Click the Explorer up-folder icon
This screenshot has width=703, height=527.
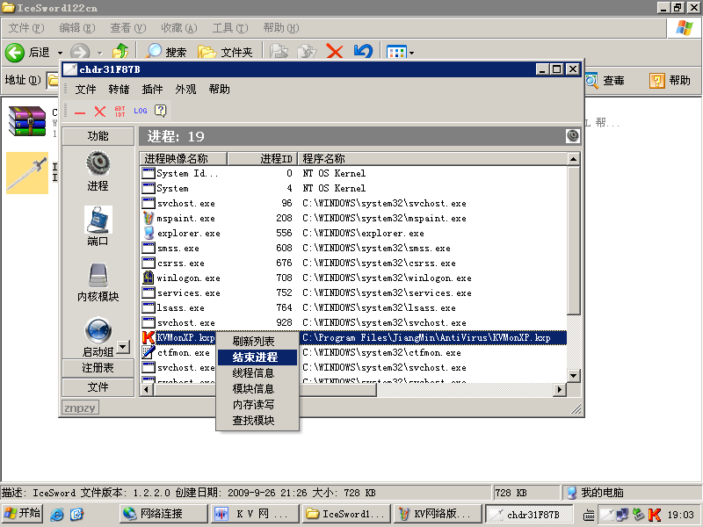point(120,52)
